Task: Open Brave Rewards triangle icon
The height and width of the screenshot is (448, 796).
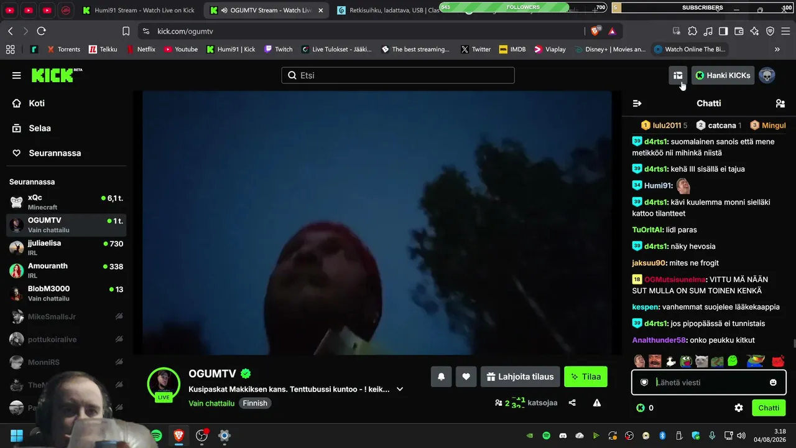Action: [x=612, y=31]
